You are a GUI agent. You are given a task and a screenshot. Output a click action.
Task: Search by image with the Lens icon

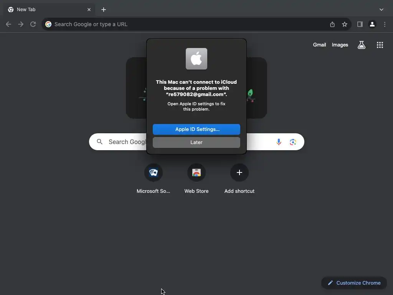pyautogui.click(x=293, y=142)
